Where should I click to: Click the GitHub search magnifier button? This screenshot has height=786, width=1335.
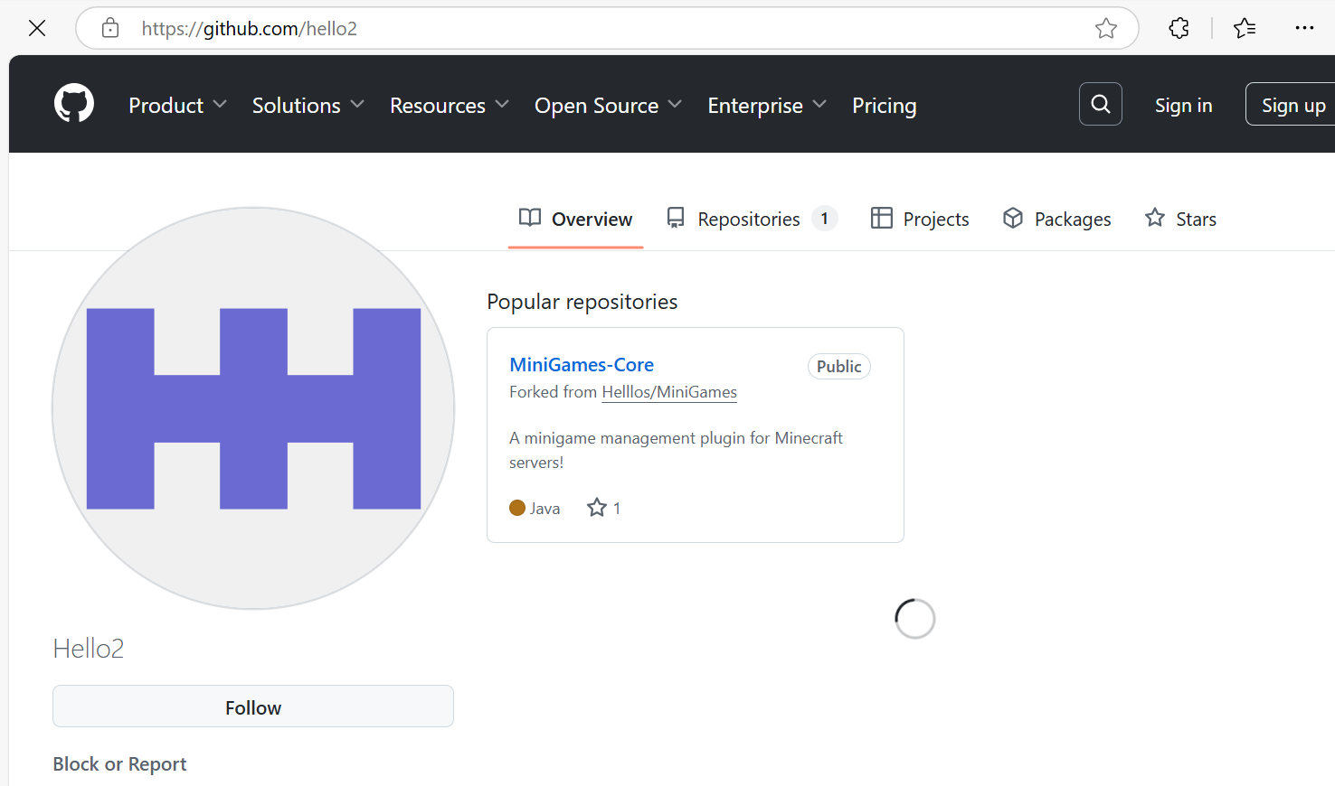coord(1101,104)
